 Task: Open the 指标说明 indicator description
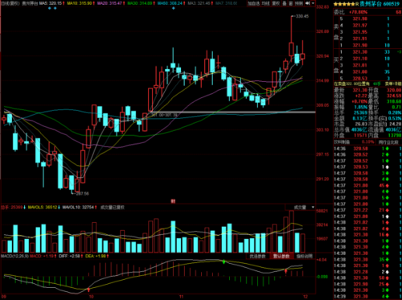[x=304, y=257]
